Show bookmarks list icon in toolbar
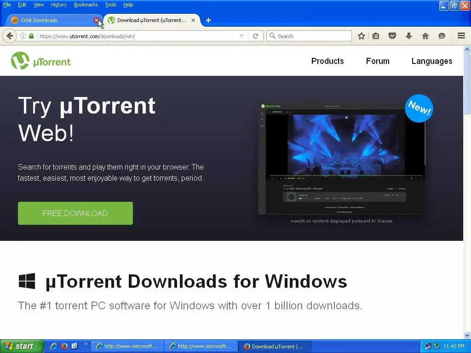This screenshot has width=471, height=353. [376, 36]
